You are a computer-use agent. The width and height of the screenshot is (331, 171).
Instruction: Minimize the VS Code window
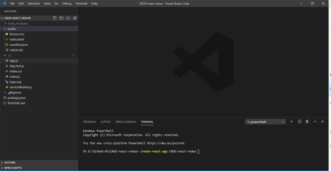(x=301, y=3)
